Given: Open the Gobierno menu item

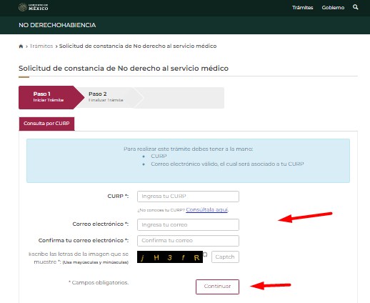Looking at the screenshot, I should coord(333,8).
